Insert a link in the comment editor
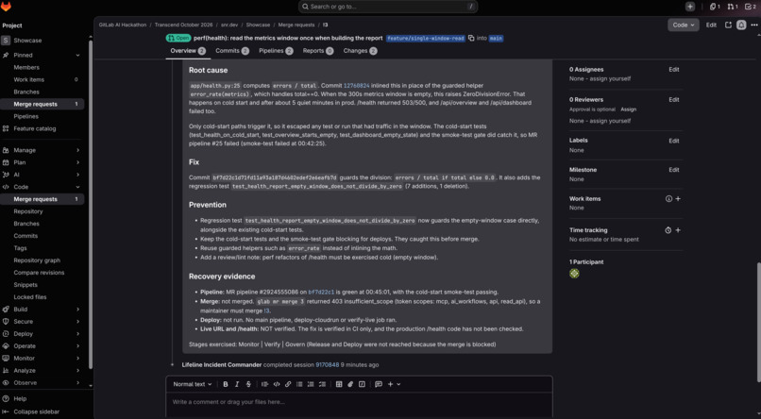Viewport: 761px width, 419px height. click(288, 384)
